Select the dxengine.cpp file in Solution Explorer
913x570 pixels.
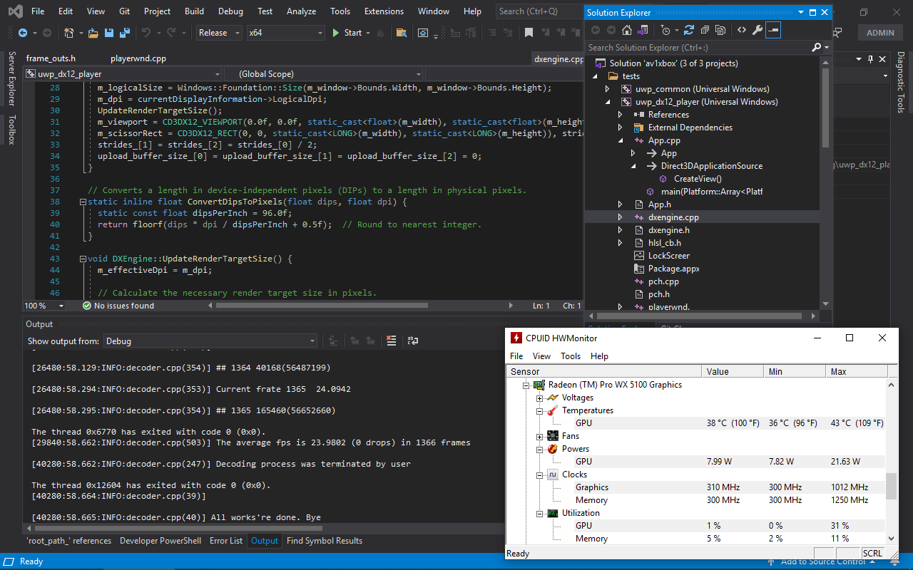tap(673, 217)
